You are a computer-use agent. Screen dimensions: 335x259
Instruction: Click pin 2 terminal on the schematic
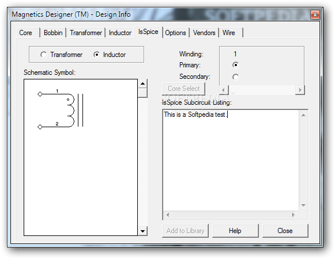click(x=40, y=127)
